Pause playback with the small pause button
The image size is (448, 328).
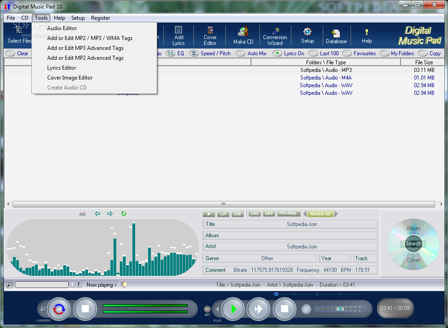(306, 309)
